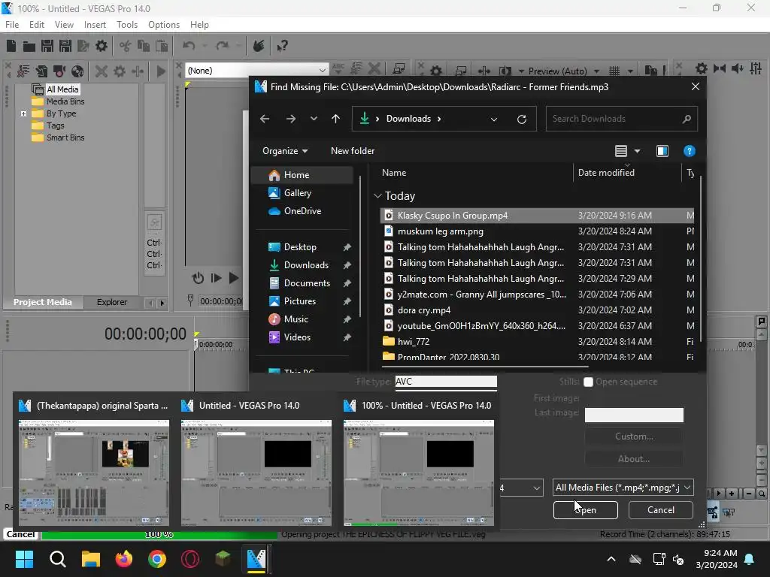Image resolution: width=770 pixels, height=577 pixels.
Task: Open the File menu
Action: click(12, 25)
